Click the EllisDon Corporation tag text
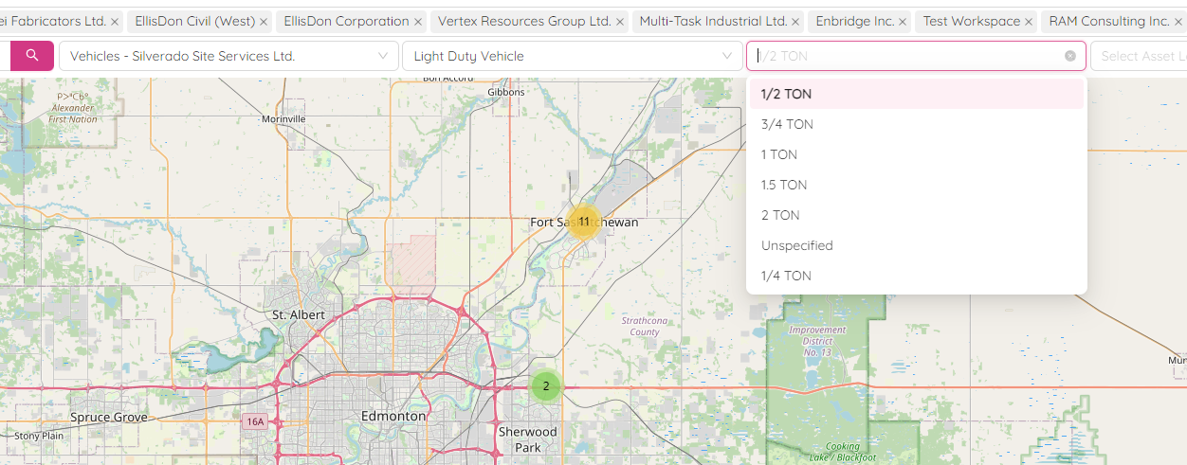This screenshot has width=1187, height=465. coord(346,21)
